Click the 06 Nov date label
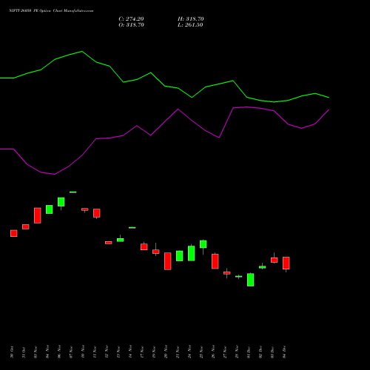 point(59,352)
